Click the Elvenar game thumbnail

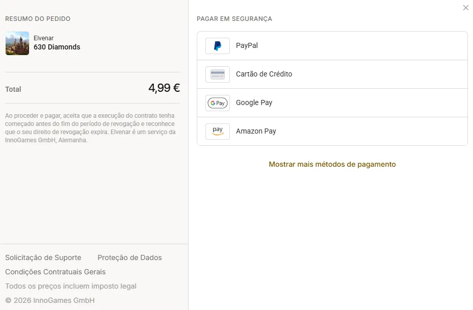point(17,43)
